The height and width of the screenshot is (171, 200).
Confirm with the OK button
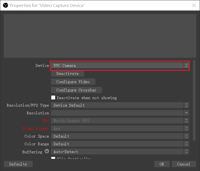point(162,164)
